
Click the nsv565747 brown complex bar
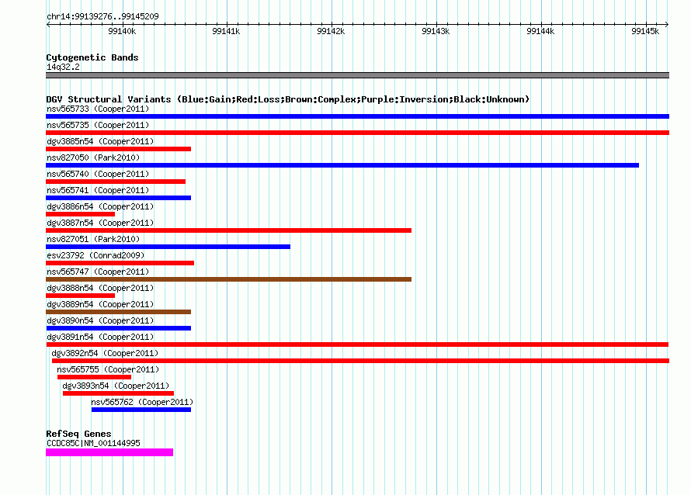pyautogui.click(x=228, y=279)
